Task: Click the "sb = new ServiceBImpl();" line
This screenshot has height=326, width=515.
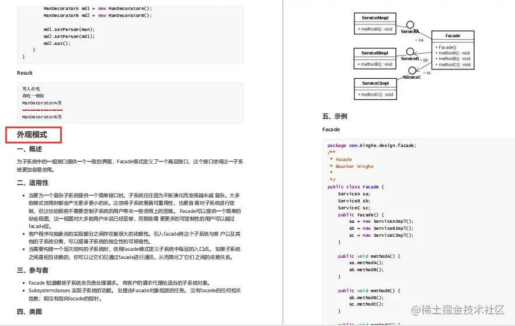Action: [381, 228]
